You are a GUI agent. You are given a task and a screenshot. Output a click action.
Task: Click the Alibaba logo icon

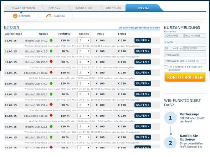pyautogui.click(x=49, y=16)
